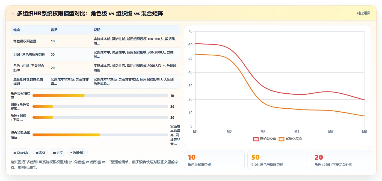This screenshot has width=382, height=181.
Task: Select the 角色级权限管理 table row name
Action: click(x=25, y=41)
